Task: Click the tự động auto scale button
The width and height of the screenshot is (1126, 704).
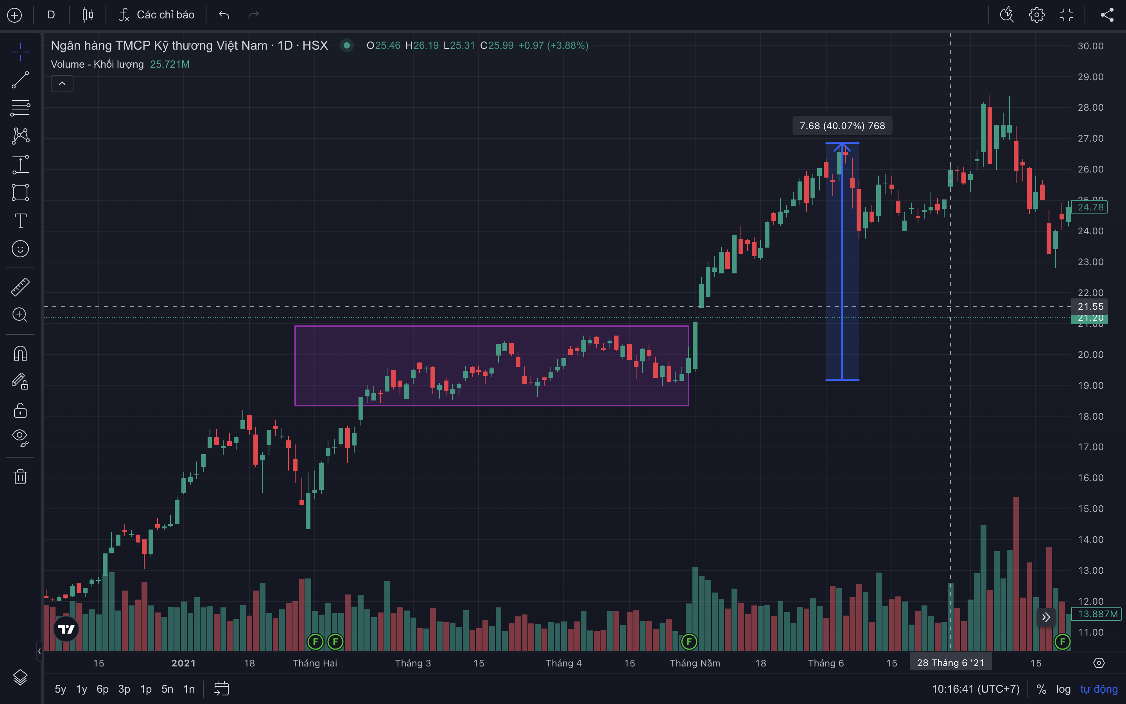Action: click(1099, 689)
